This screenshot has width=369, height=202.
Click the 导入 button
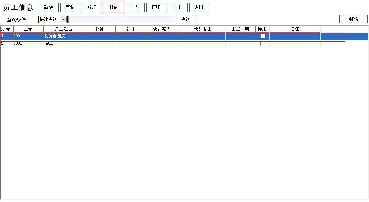click(x=134, y=7)
